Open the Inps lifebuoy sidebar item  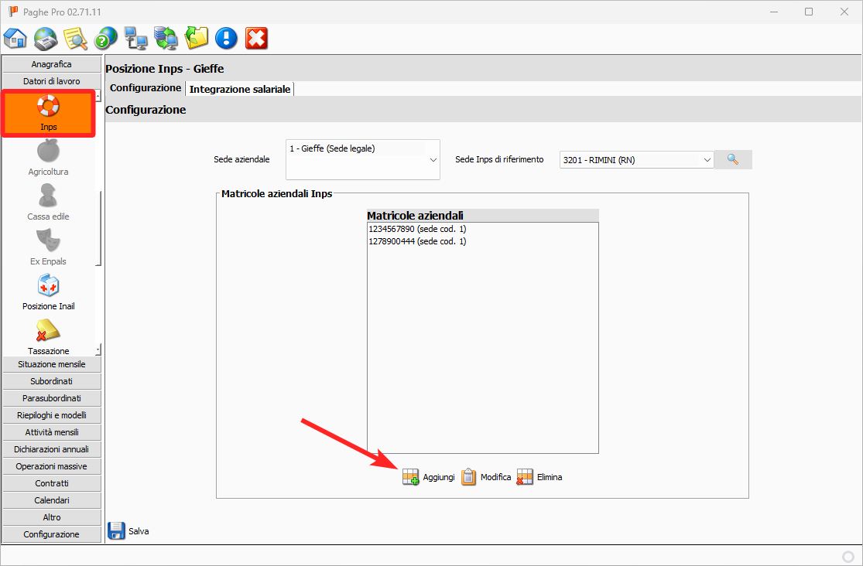pyautogui.click(x=49, y=113)
